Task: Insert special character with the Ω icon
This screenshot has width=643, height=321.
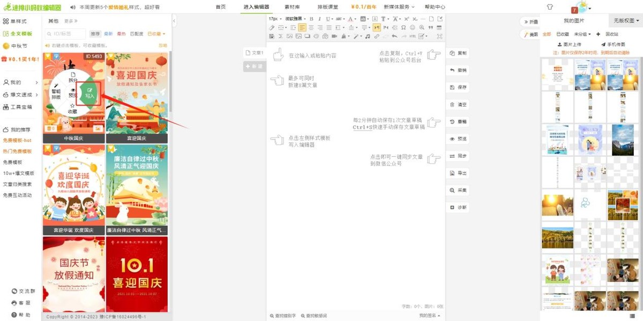Action: pos(403,28)
